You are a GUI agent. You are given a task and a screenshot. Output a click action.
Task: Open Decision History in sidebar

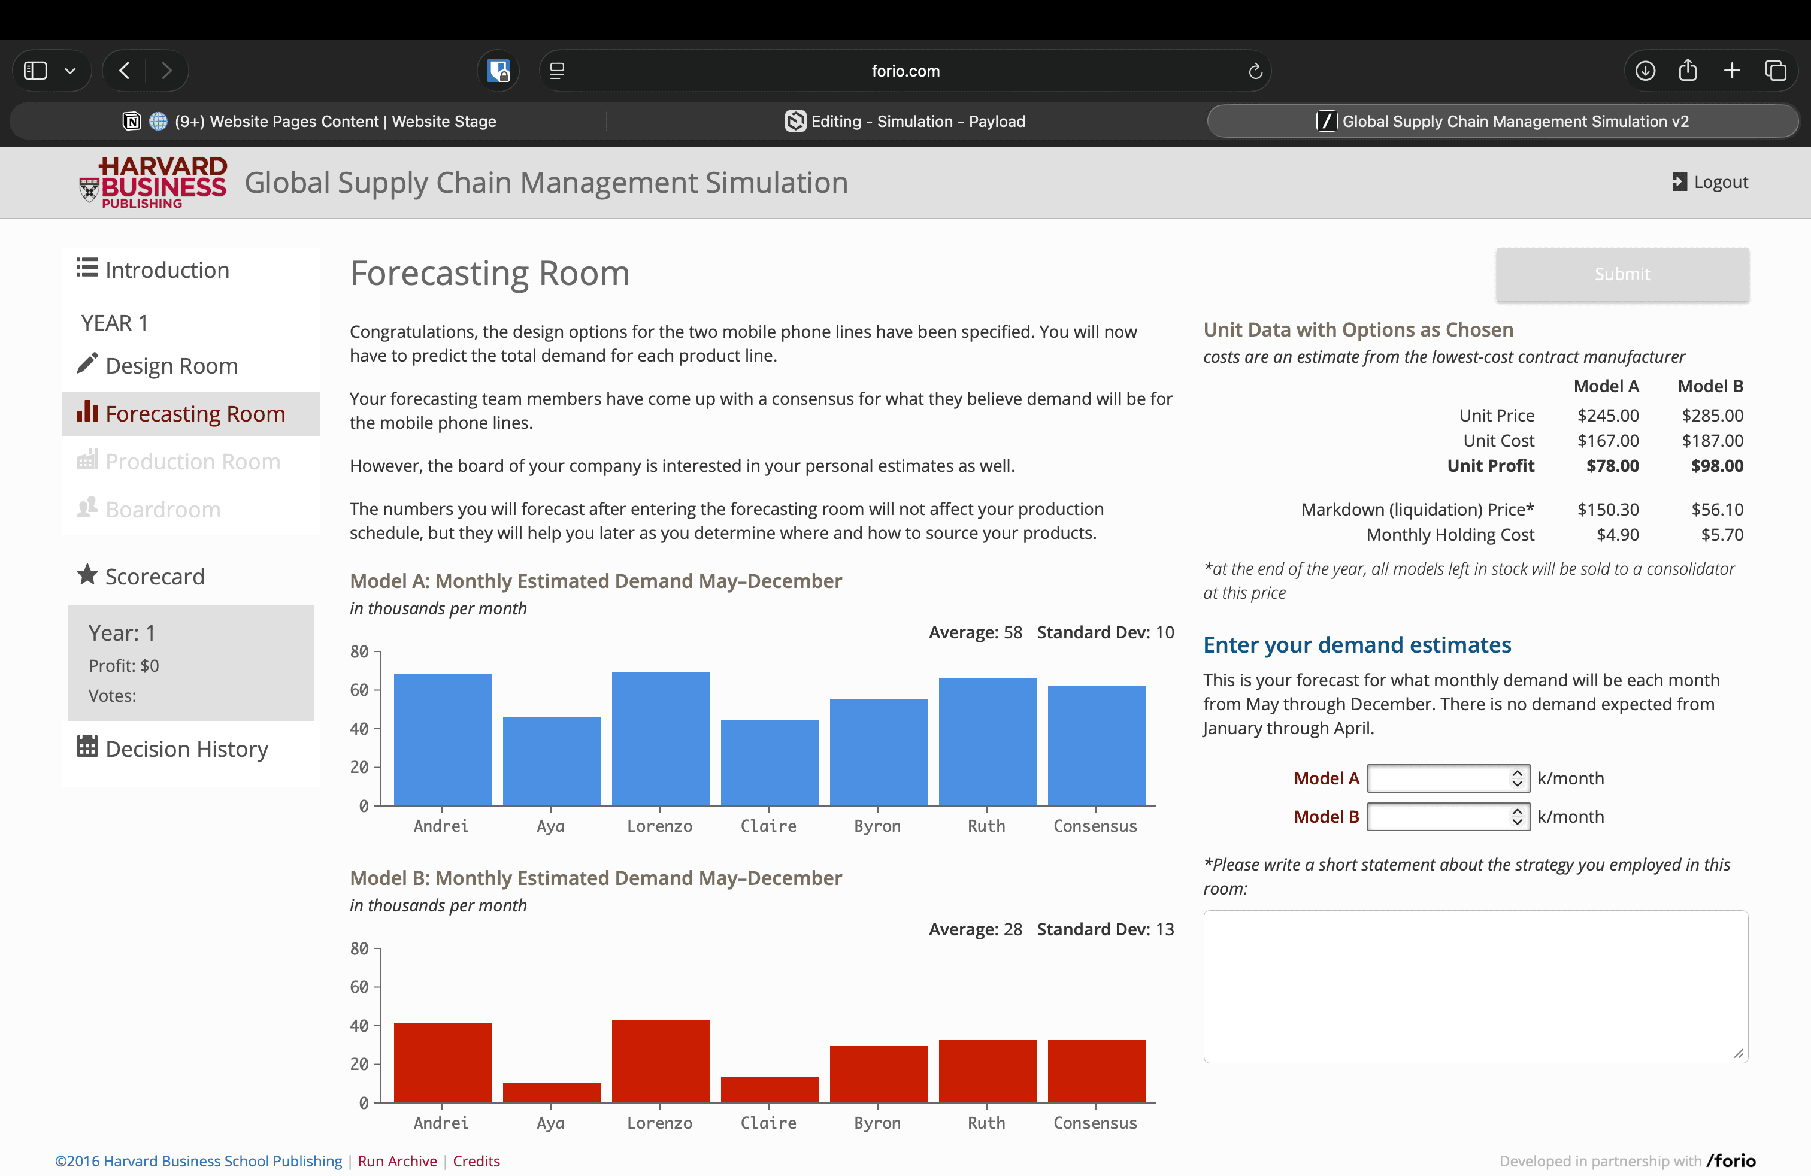pyautogui.click(x=186, y=749)
